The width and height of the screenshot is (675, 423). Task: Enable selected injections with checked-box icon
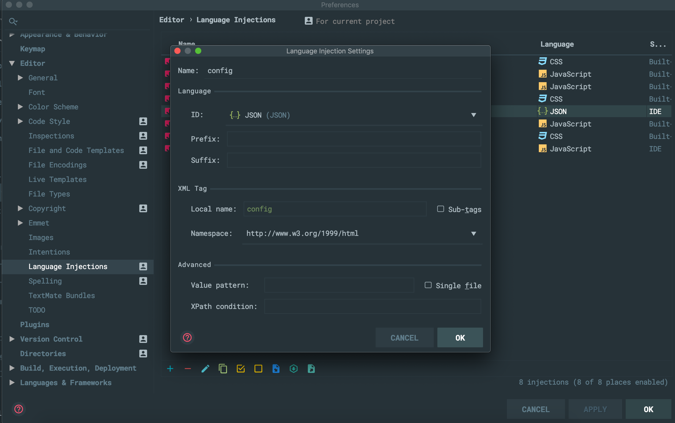240,369
